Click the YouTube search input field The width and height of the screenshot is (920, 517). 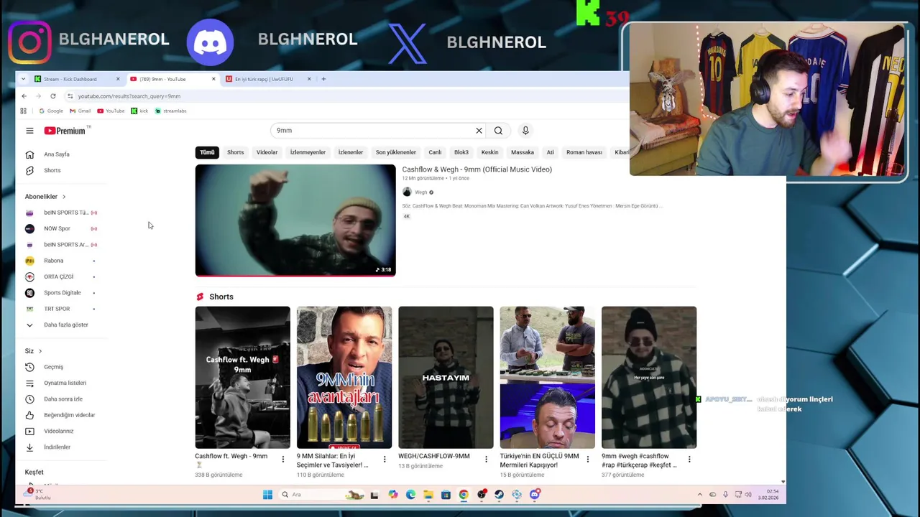[372, 131]
